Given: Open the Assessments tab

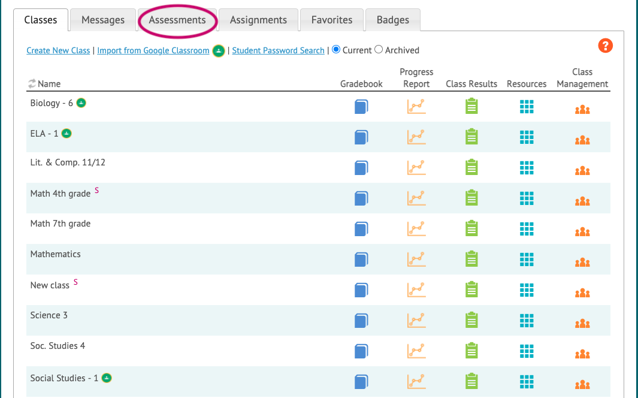Looking at the screenshot, I should 177,20.
